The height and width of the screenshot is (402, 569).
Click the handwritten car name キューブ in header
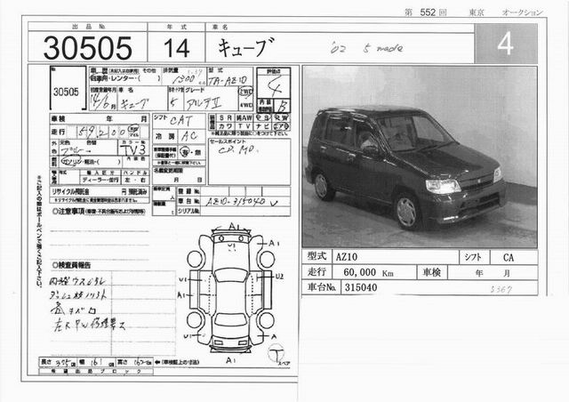point(246,47)
